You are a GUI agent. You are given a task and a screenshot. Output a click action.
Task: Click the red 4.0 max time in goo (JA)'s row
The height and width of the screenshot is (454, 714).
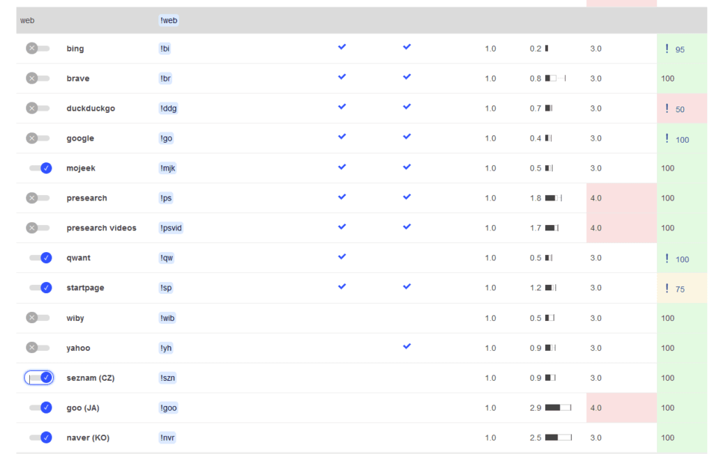pos(595,407)
